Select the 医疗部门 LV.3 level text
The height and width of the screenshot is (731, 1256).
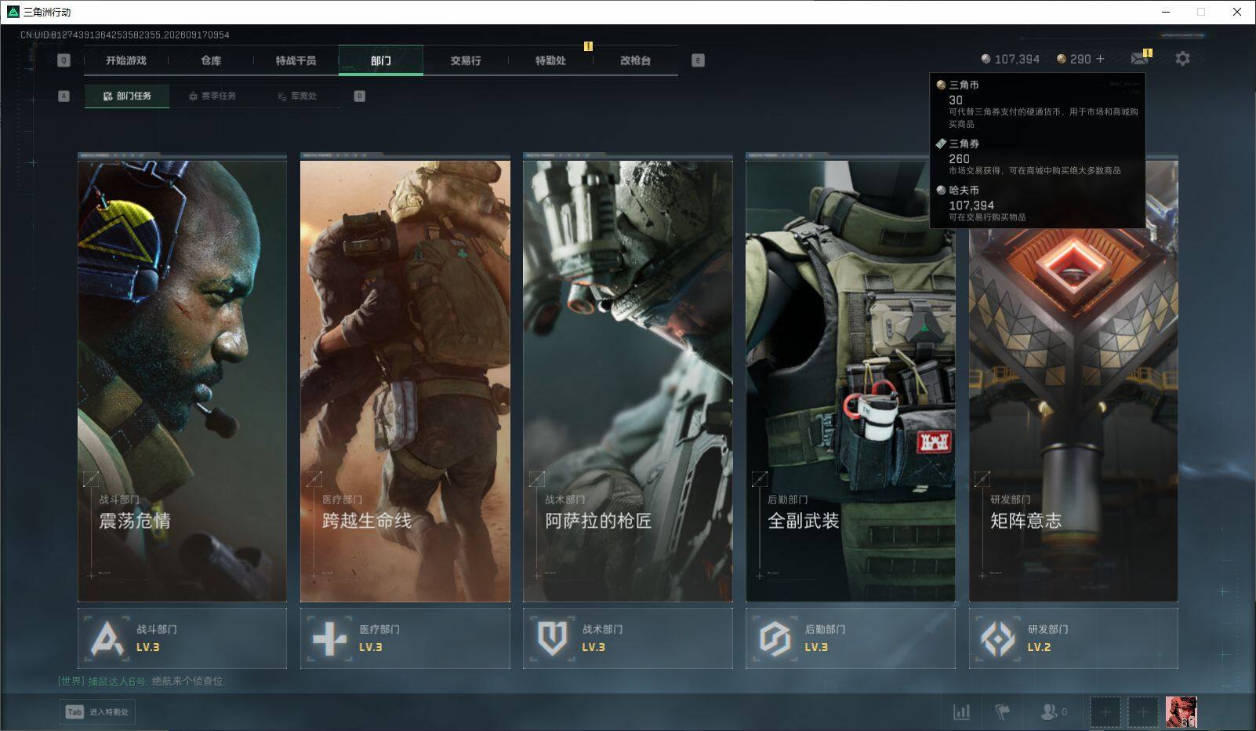tap(371, 648)
